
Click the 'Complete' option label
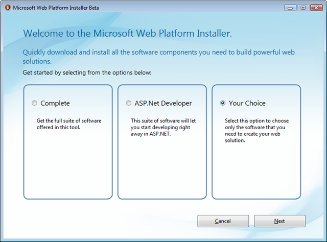click(55, 103)
